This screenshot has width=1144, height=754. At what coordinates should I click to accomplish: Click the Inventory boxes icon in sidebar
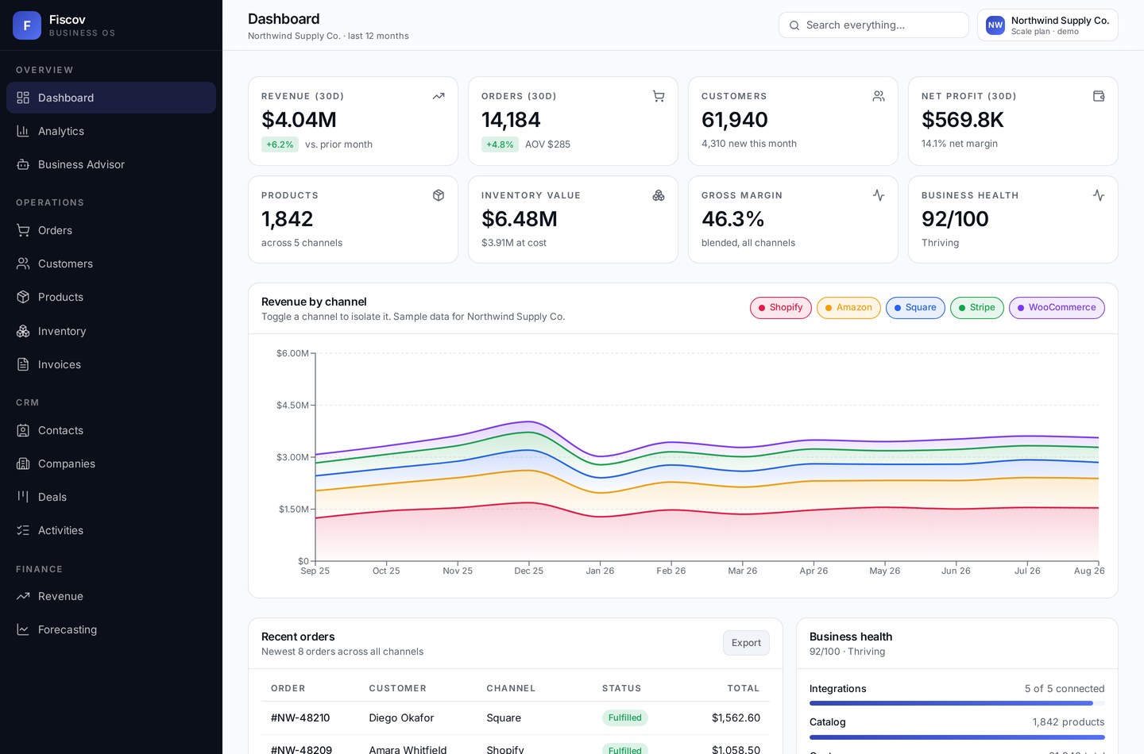click(23, 331)
